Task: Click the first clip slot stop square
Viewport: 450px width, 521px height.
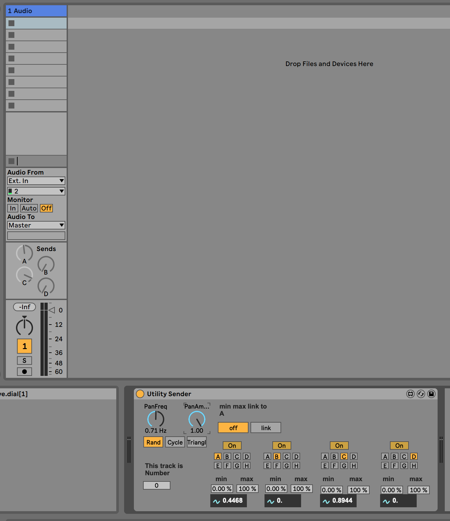Action: pyautogui.click(x=11, y=23)
